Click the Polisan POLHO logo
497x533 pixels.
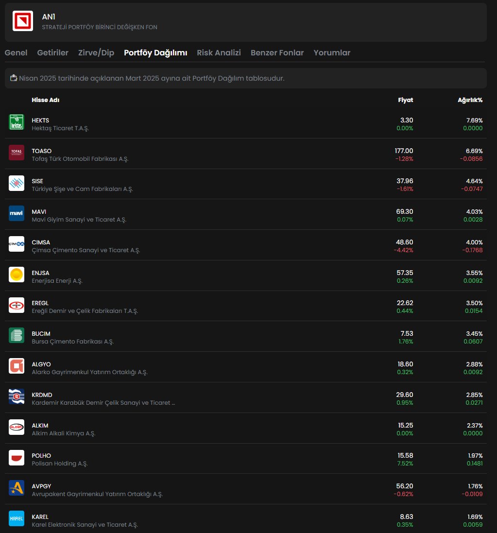pos(17,458)
